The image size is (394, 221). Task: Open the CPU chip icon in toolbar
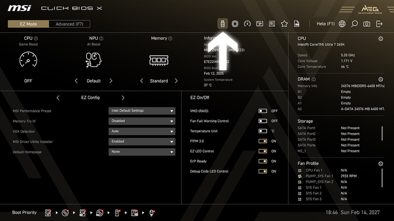pos(235,24)
